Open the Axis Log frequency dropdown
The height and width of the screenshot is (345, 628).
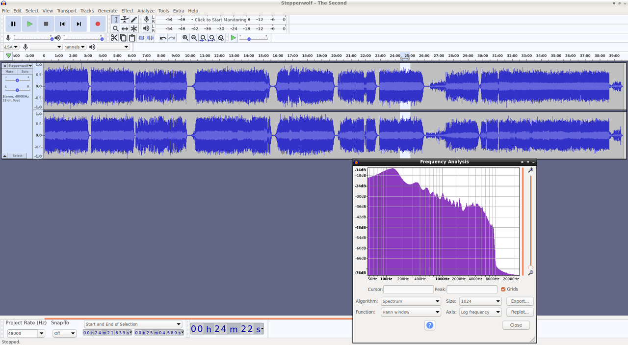tap(480, 312)
